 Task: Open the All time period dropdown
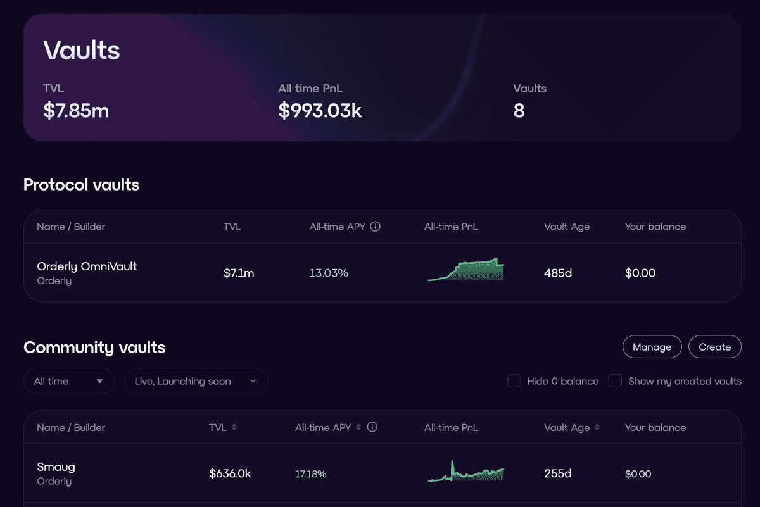point(69,381)
